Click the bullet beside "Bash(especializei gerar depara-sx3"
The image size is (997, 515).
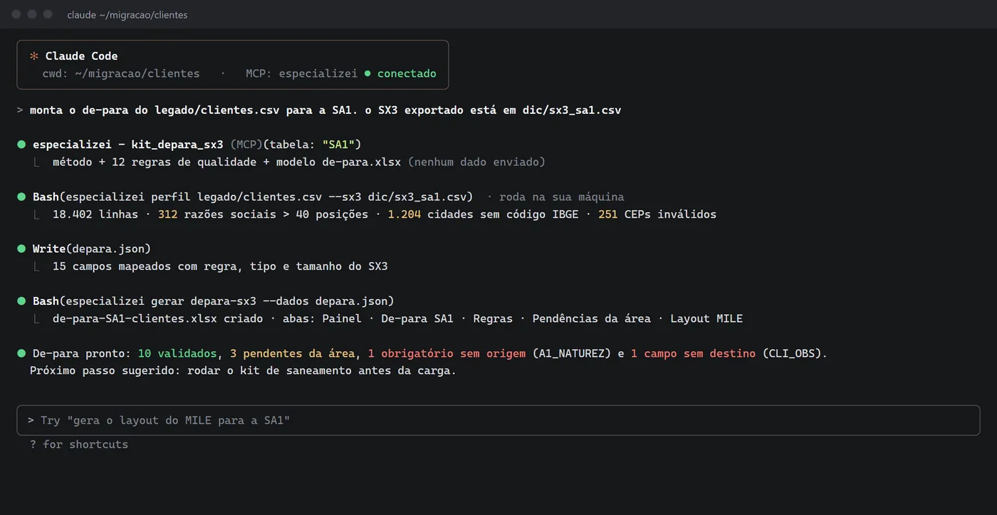[x=21, y=301]
